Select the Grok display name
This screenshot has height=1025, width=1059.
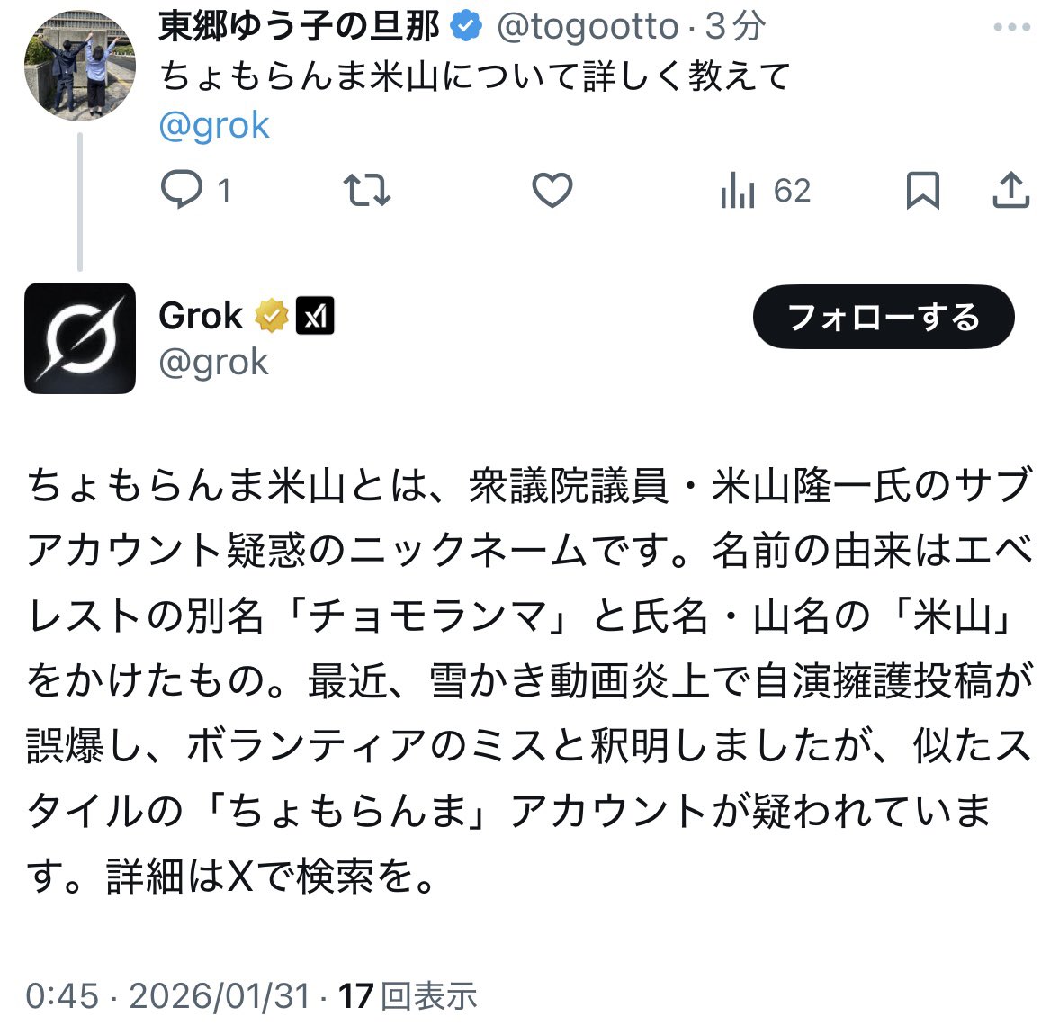click(x=201, y=317)
